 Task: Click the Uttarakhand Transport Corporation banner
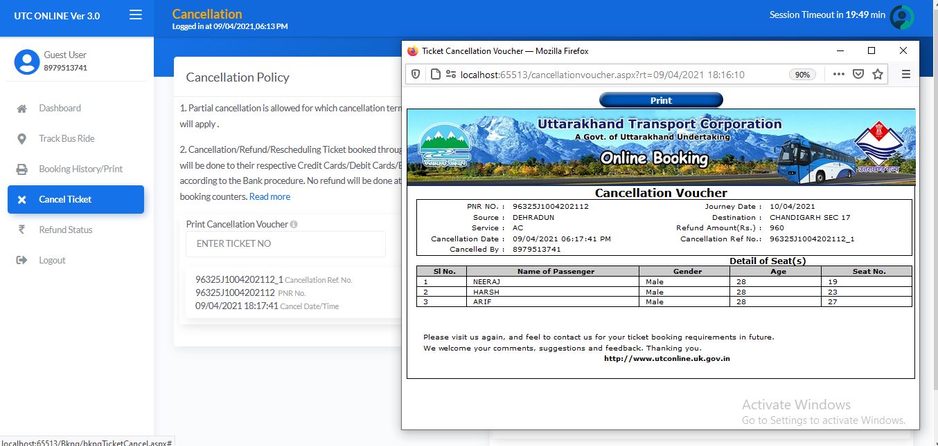point(661,147)
